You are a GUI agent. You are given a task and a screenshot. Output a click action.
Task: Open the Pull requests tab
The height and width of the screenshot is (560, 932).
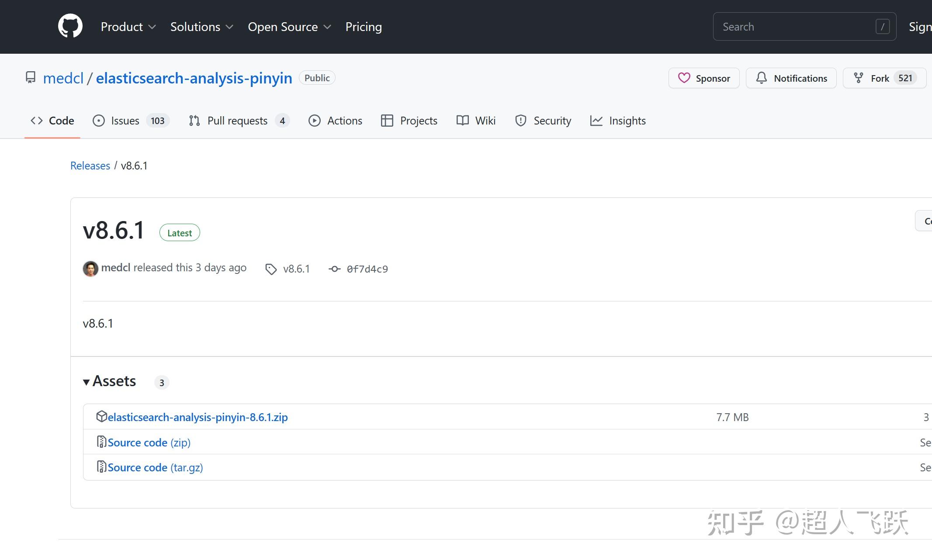pos(238,121)
